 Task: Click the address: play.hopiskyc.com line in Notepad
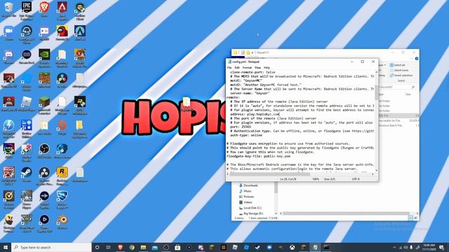click(255, 114)
